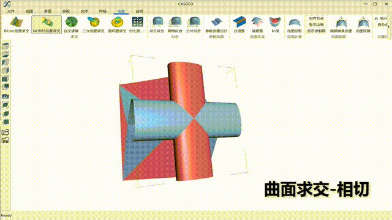Select the bottom view cube icon in sidebar

click(6, 54)
